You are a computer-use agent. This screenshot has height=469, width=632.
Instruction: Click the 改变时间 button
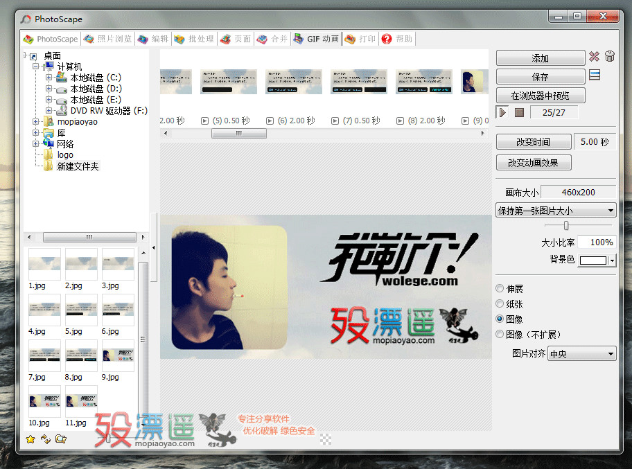[534, 142]
